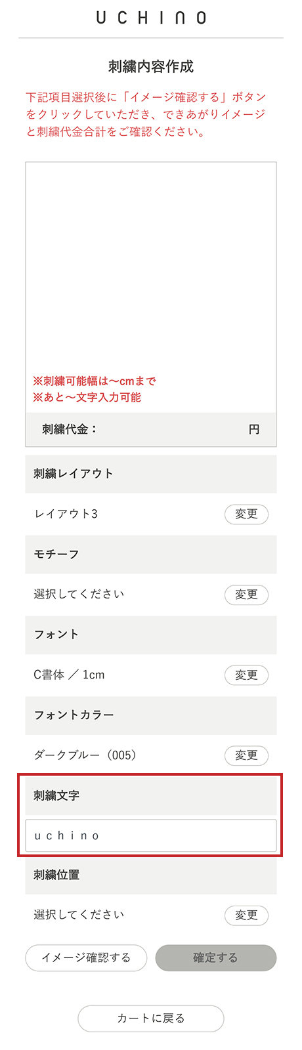Click the 刺繍レイアウト section header
The image size is (302, 1050).
coord(151,474)
